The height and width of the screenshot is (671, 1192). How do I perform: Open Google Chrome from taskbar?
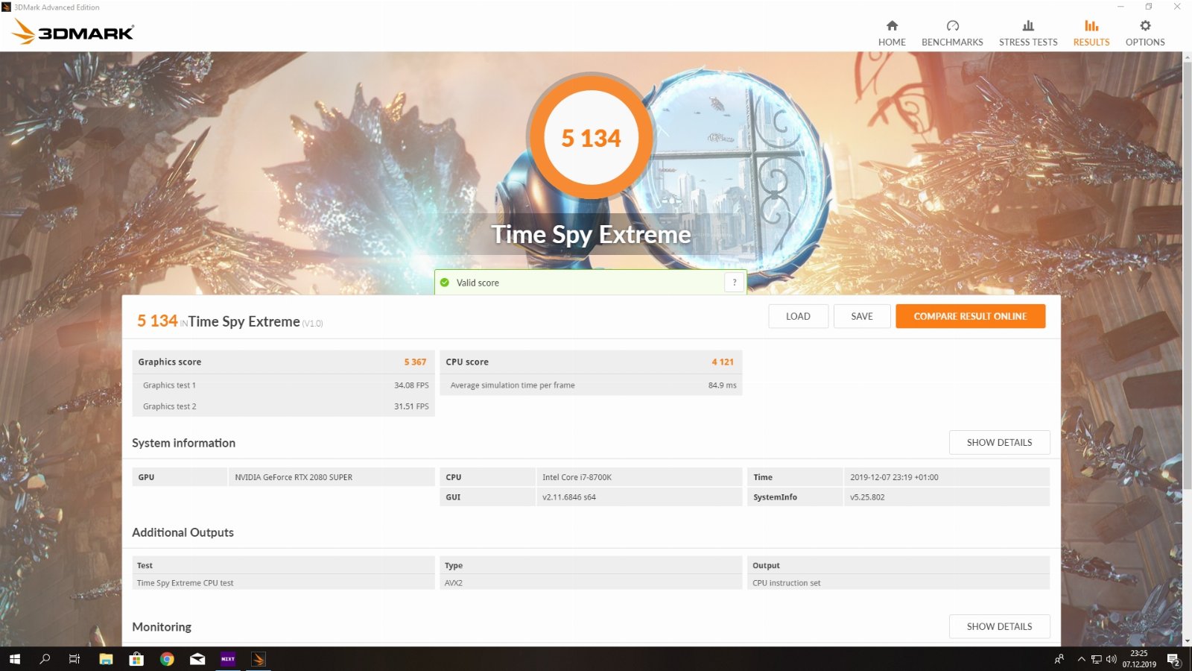pyautogui.click(x=167, y=659)
